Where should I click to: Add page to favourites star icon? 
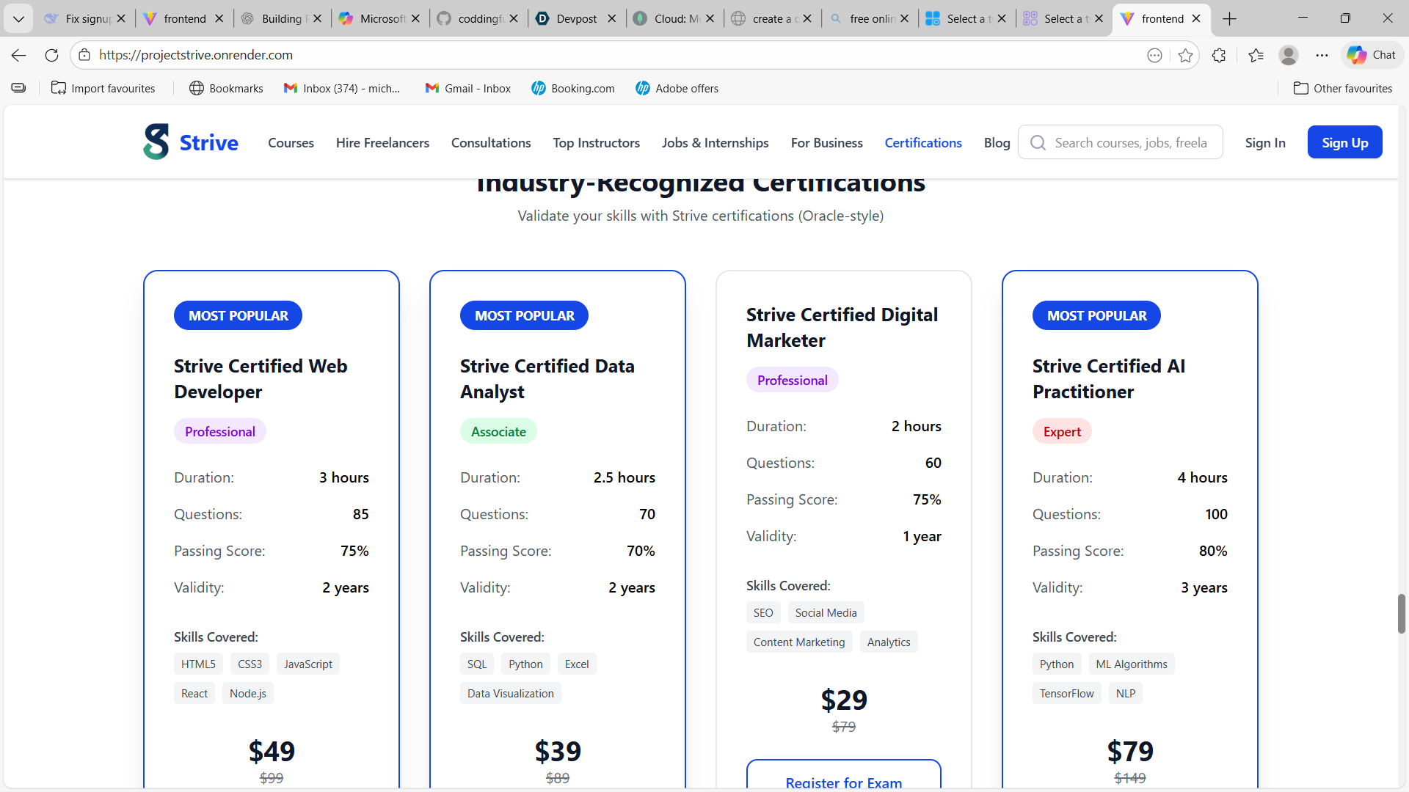[1185, 55]
